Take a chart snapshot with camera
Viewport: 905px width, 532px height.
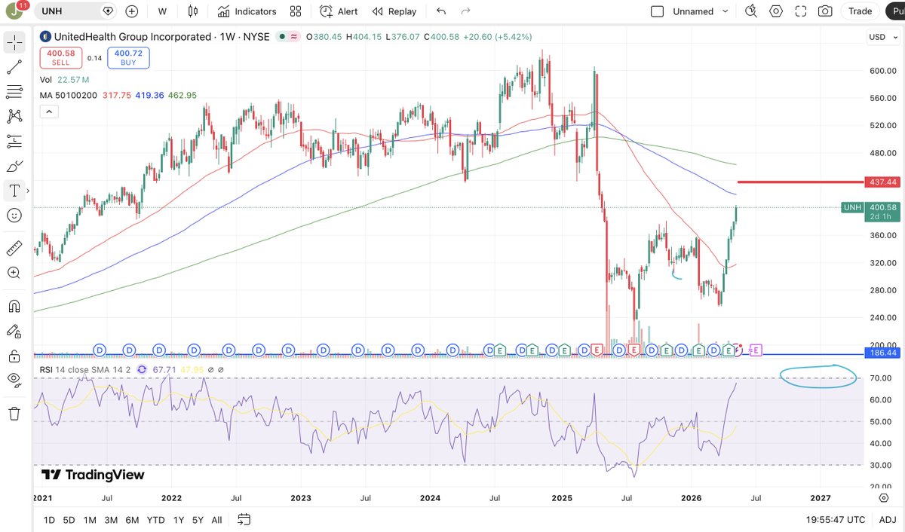tap(826, 11)
